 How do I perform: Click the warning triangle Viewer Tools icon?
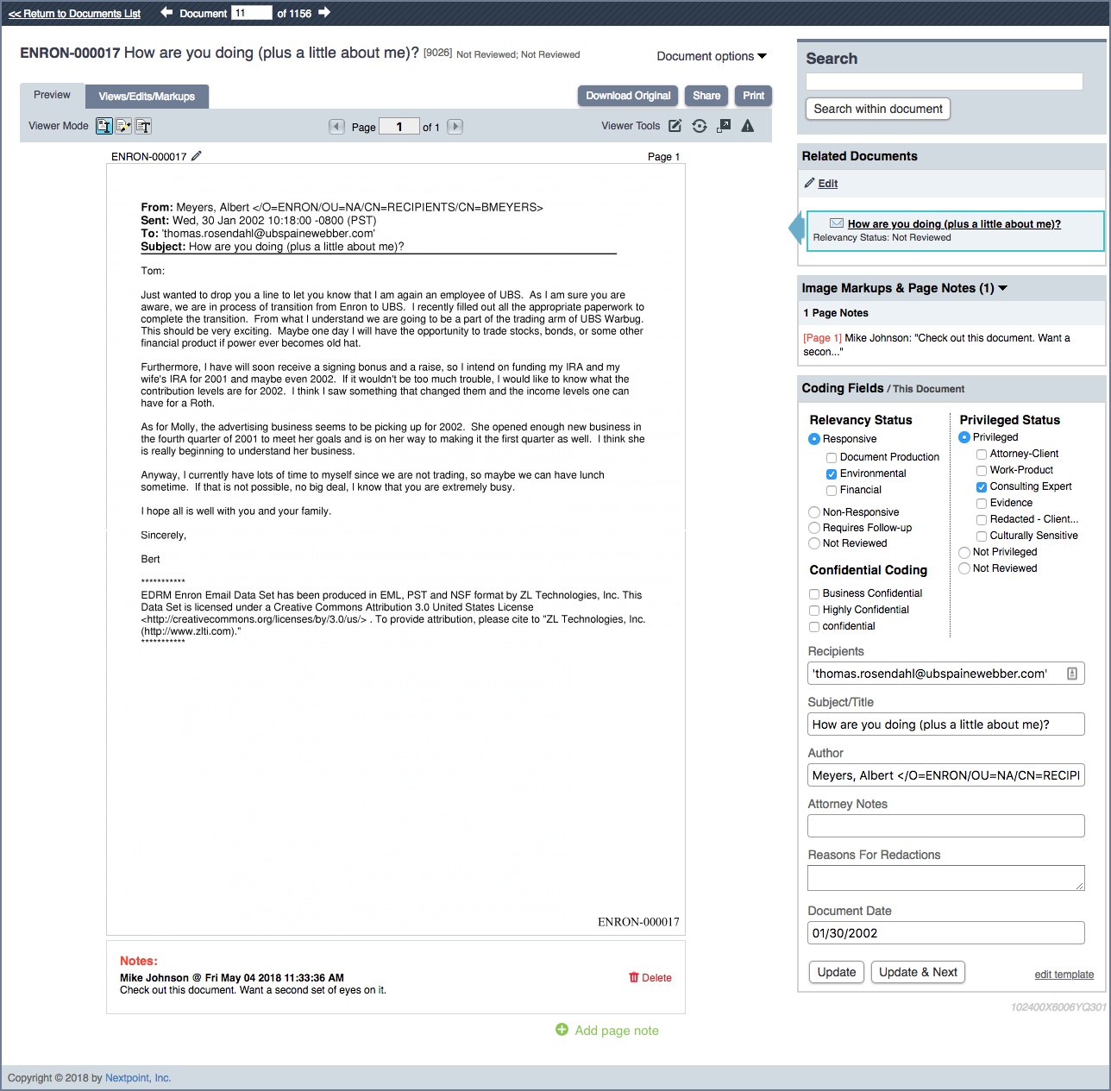(748, 126)
